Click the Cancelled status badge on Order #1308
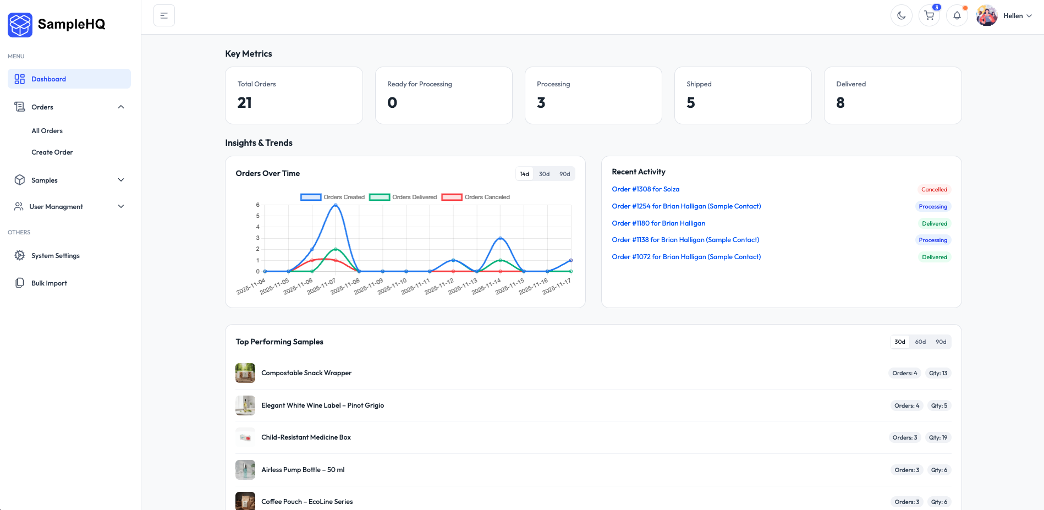 [x=934, y=189]
